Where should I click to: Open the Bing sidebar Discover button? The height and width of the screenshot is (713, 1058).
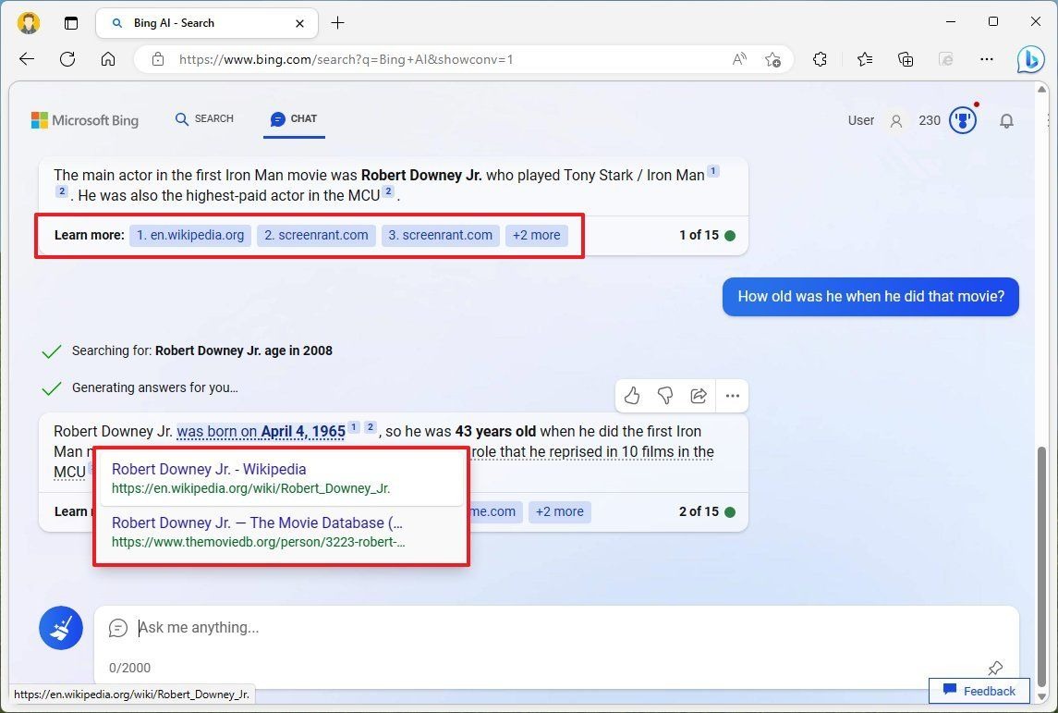coord(1030,59)
